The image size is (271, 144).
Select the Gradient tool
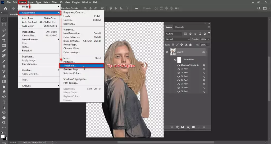pyautogui.click(x=4, y=81)
